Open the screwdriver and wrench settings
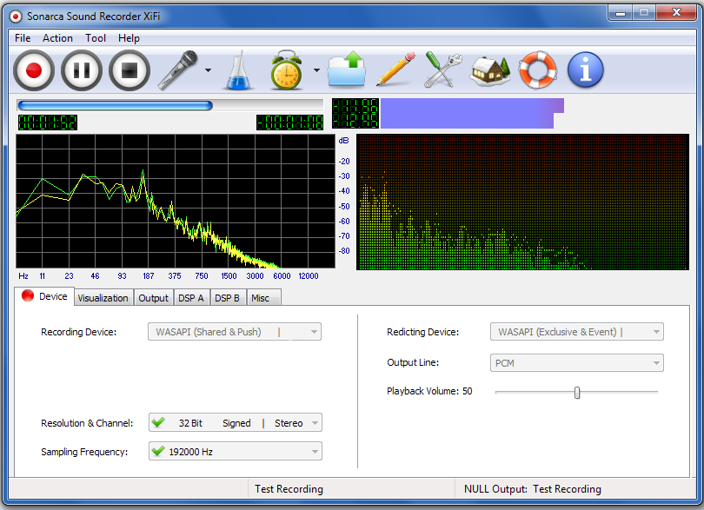Screen dimensions: 704x510 [442, 70]
